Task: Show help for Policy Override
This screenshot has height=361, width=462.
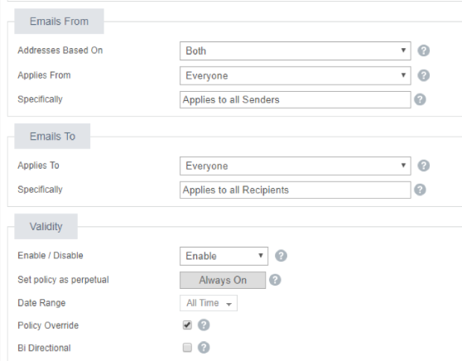Action: (x=204, y=325)
